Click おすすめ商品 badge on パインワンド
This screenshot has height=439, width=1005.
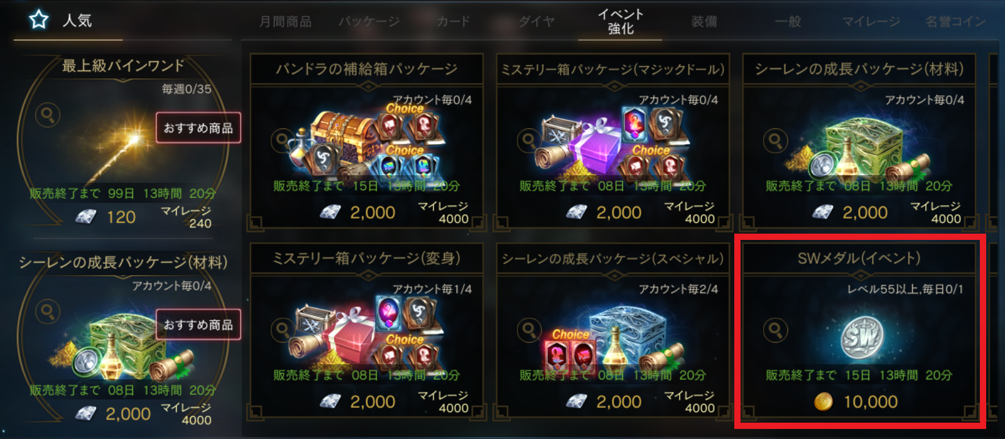click(x=198, y=128)
